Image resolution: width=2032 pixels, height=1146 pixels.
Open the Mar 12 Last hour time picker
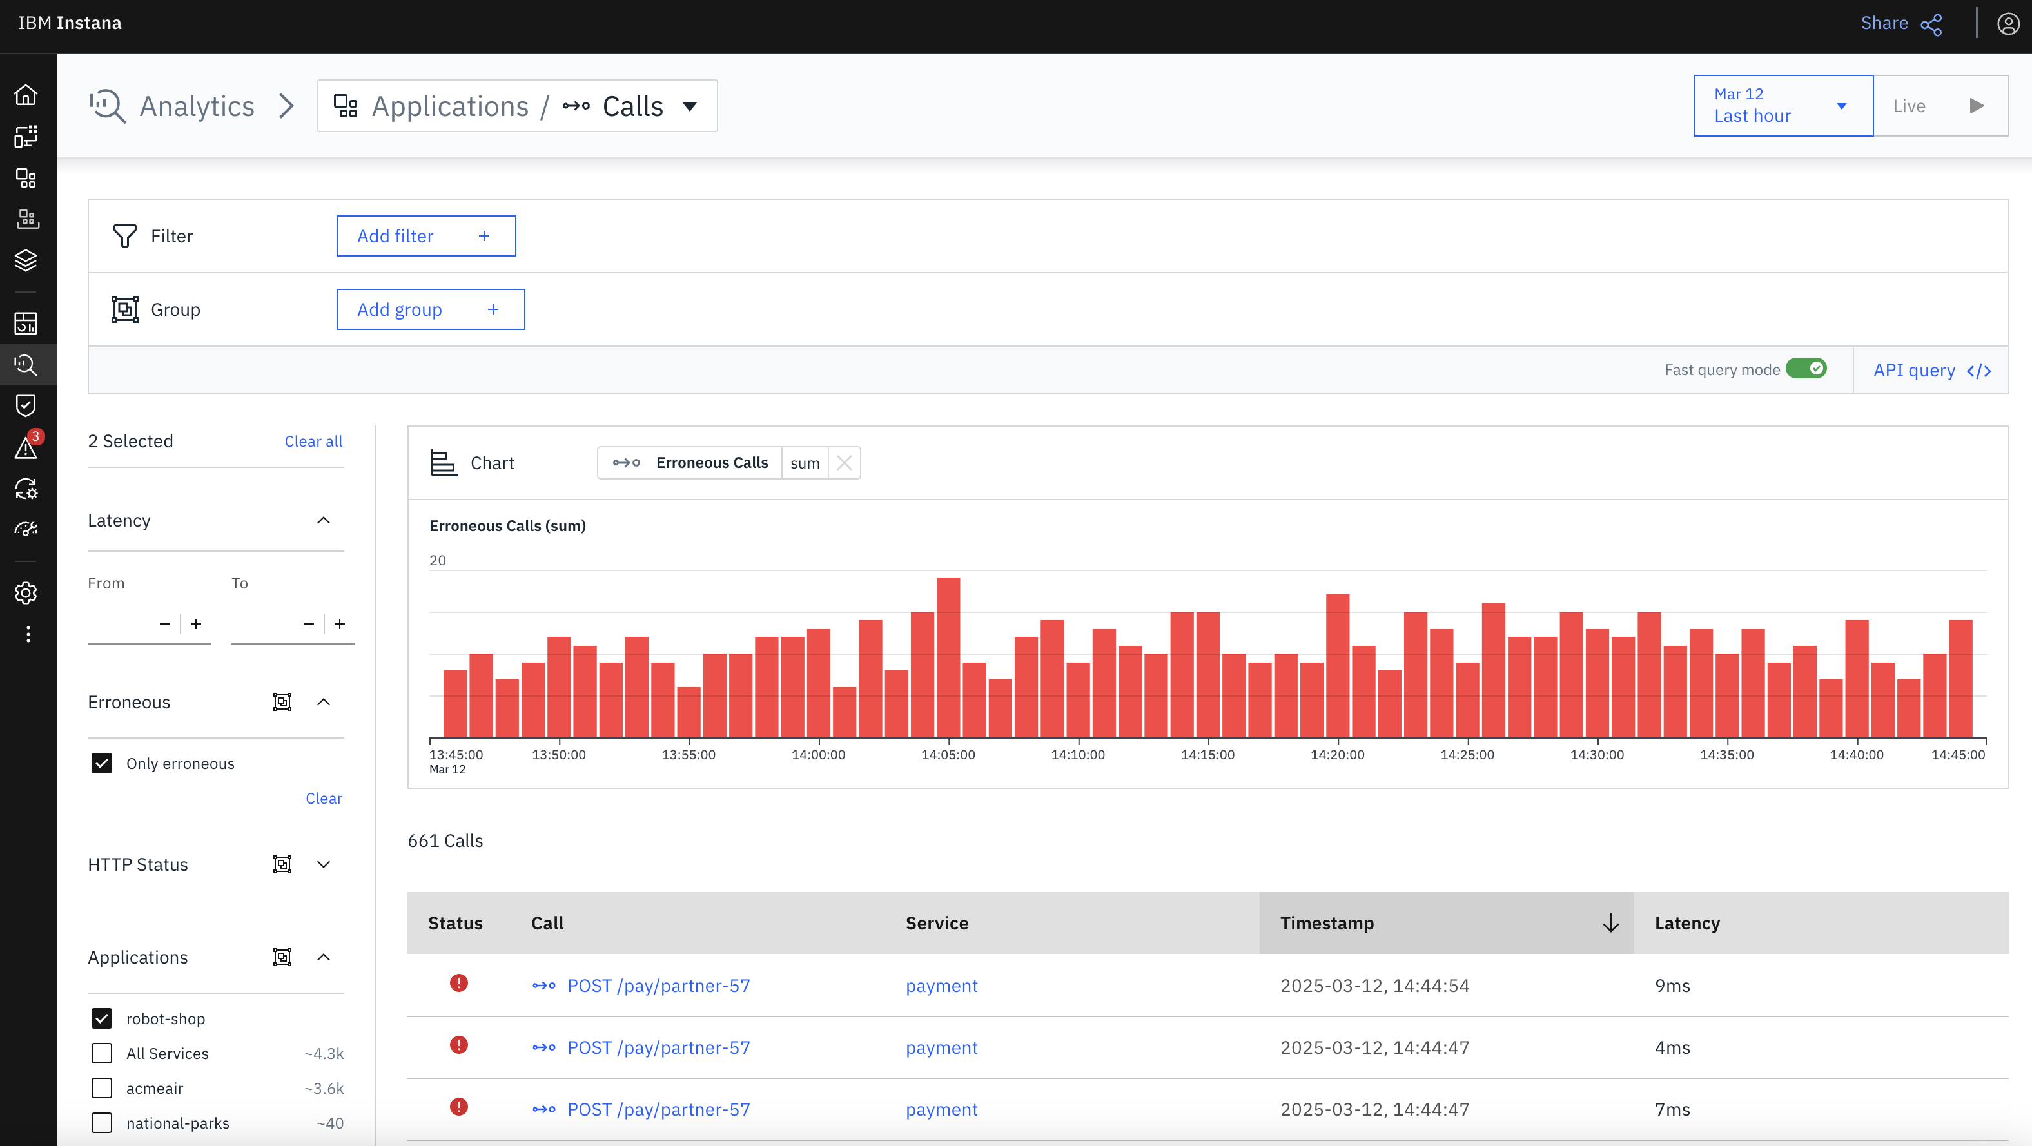point(1783,106)
